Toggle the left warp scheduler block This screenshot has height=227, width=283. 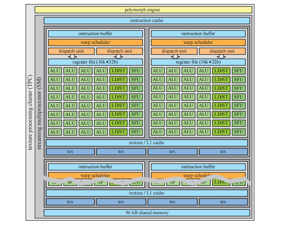(95, 42)
